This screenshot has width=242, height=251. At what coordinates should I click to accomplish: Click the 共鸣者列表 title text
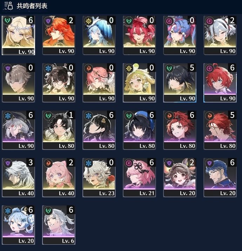click(32, 6)
